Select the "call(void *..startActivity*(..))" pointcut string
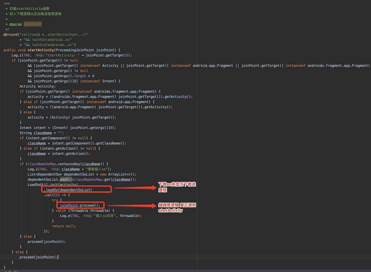This screenshot has height=272, width=371. coord(54,35)
